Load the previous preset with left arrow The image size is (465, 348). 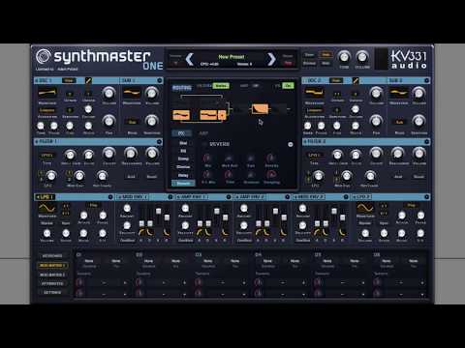point(190,59)
